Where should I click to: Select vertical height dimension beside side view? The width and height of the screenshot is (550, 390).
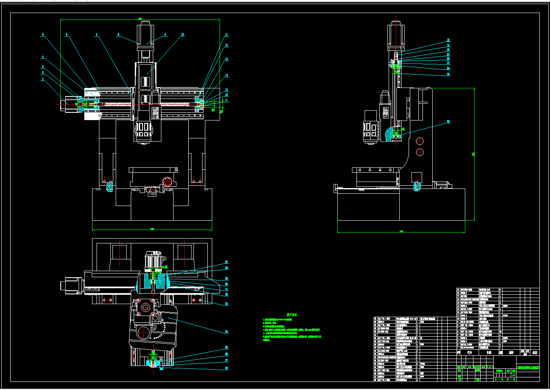point(474,154)
